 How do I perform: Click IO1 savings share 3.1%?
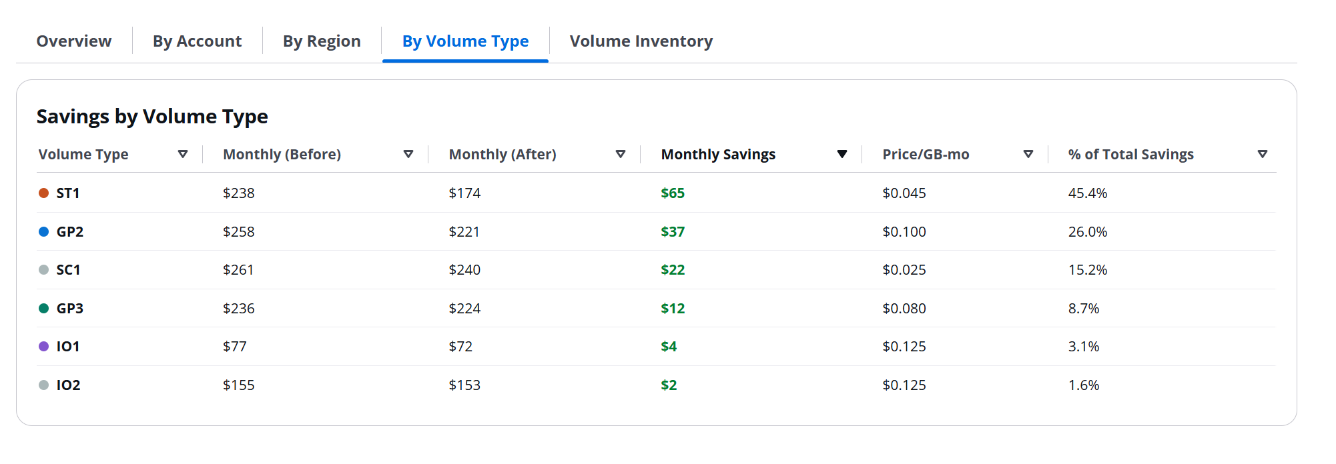pyautogui.click(x=1084, y=347)
